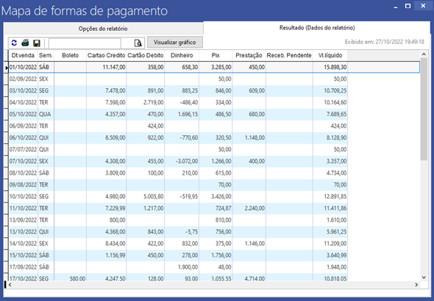Screen dimensions: 434x301
Task: Click the Visualizar gráfico button
Action: pyautogui.click(x=175, y=43)
